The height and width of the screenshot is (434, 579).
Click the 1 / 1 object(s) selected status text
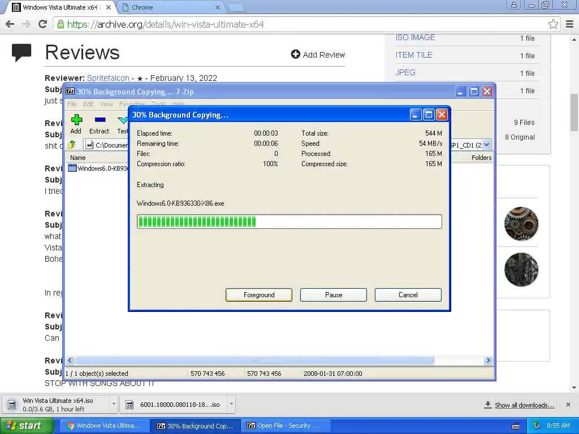click(97, 374)
